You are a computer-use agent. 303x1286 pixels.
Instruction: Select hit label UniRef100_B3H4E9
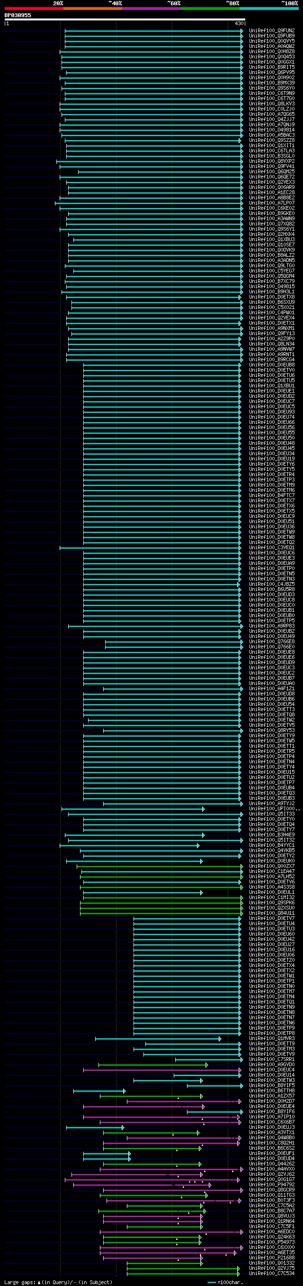tap(272, 835)
